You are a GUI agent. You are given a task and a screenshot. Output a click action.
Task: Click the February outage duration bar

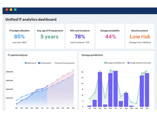pos(95,103)
